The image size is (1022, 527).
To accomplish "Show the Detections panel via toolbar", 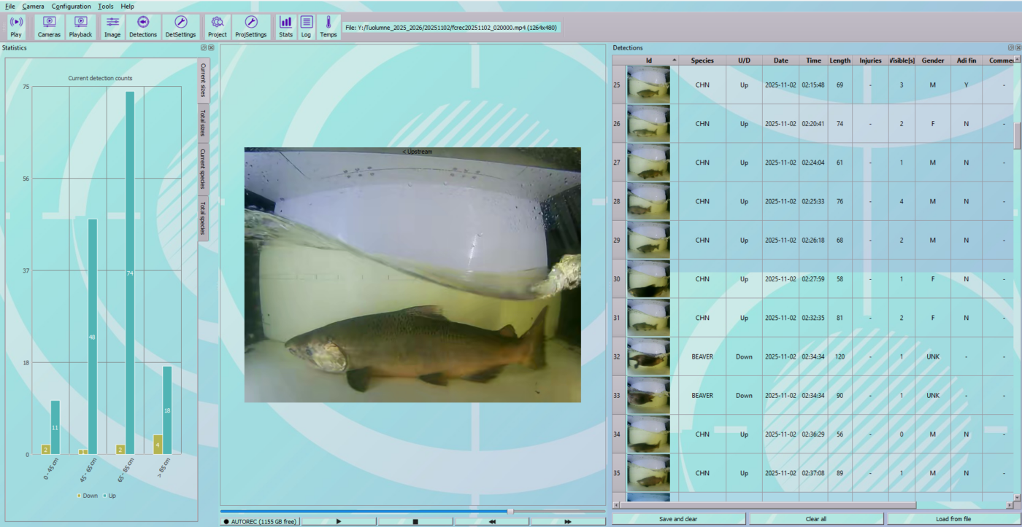I will [143, 27].
